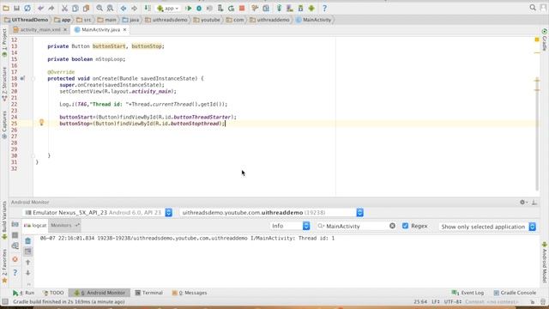Click the Search Everywhere magnifier icon
This screenshot has height=309, width=549.
pyautogui.click(x=533, y=8)
